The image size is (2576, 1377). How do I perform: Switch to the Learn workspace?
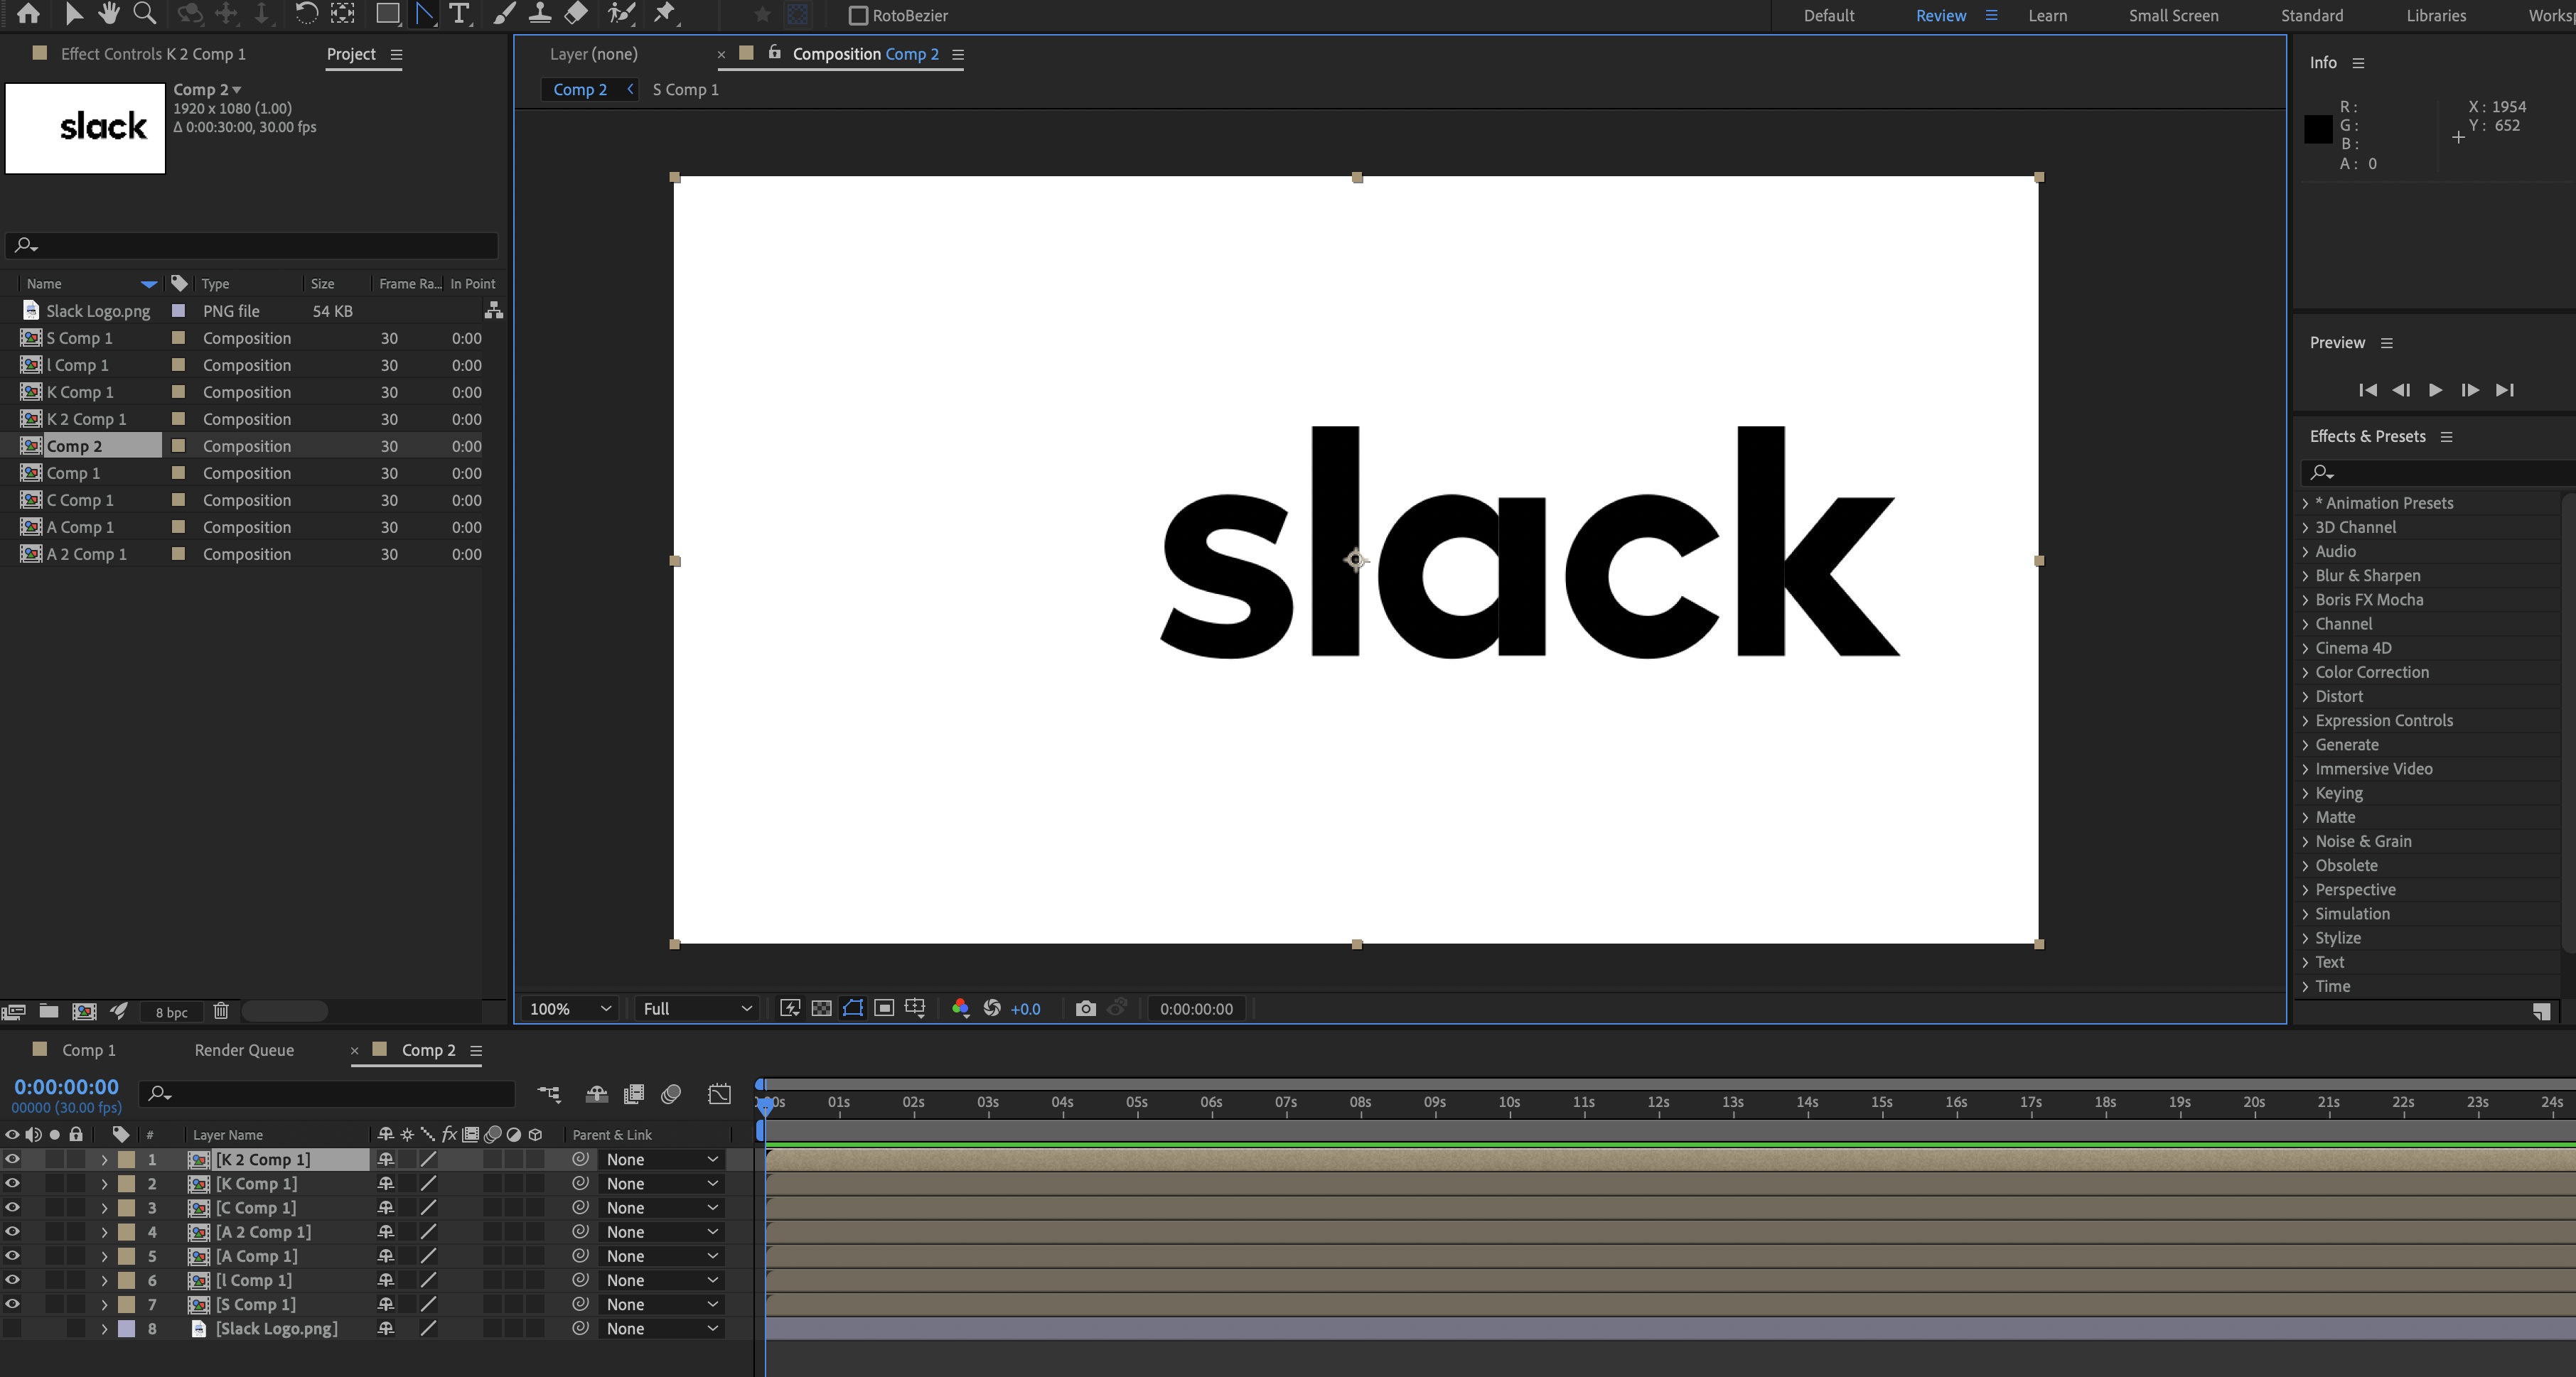point(2047,15)
